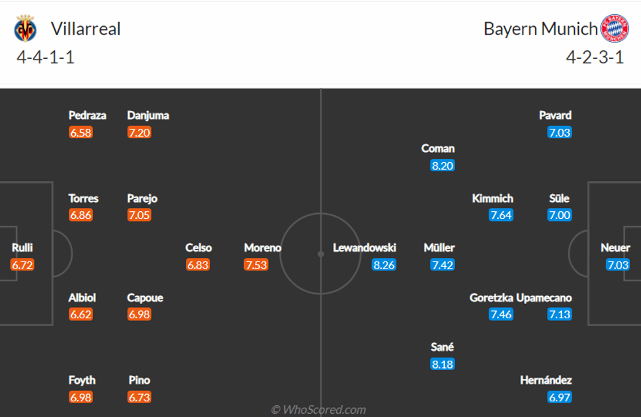Open the Villarreal team name link
641x417 pixels.
click(x=86, y=29)
